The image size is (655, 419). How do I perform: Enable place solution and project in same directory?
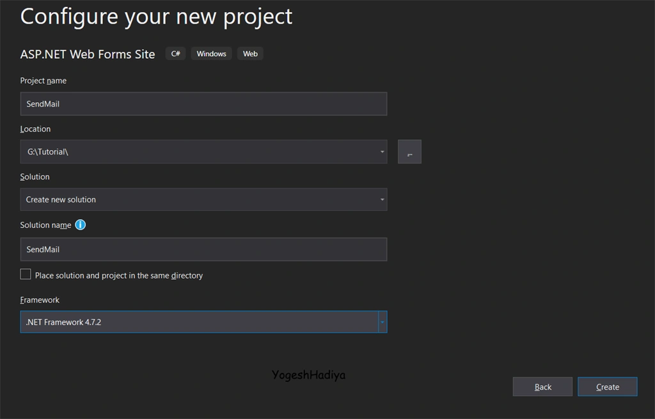point(26,274)
